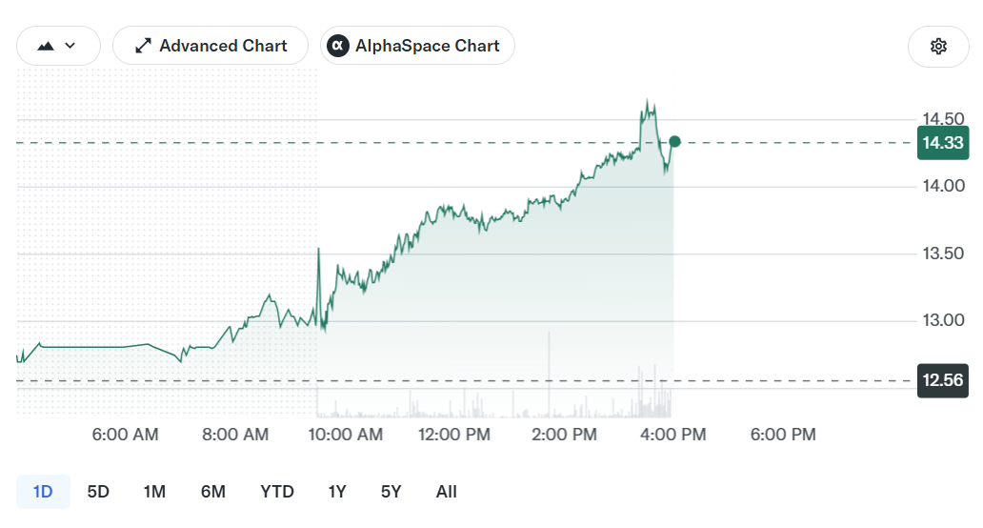The image size is (983, 528).
Task: Switch to the 5D time range
Action: (98, 492)
